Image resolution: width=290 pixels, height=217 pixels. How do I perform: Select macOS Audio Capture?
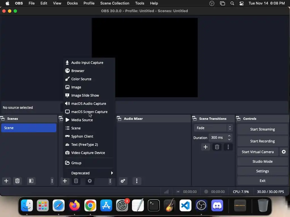[89, 103]
